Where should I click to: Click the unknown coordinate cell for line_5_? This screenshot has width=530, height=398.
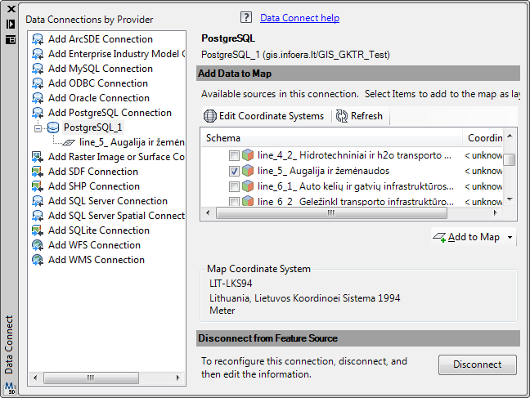point(483,171)
